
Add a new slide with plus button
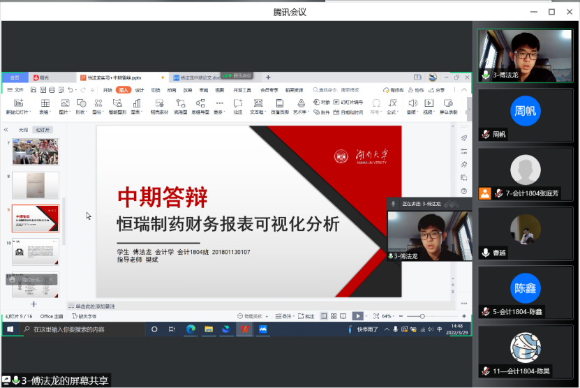coord(34,304)
